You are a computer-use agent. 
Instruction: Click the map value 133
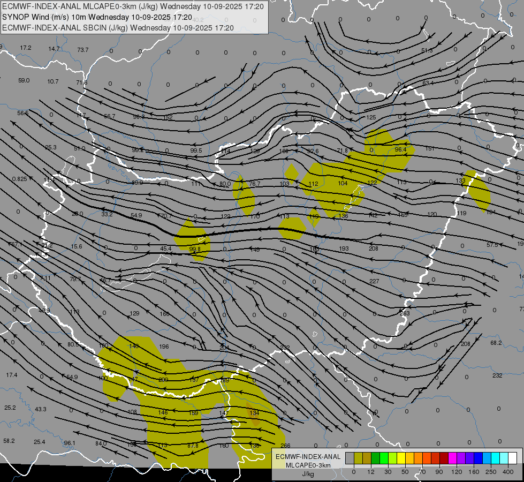point(460,180)
